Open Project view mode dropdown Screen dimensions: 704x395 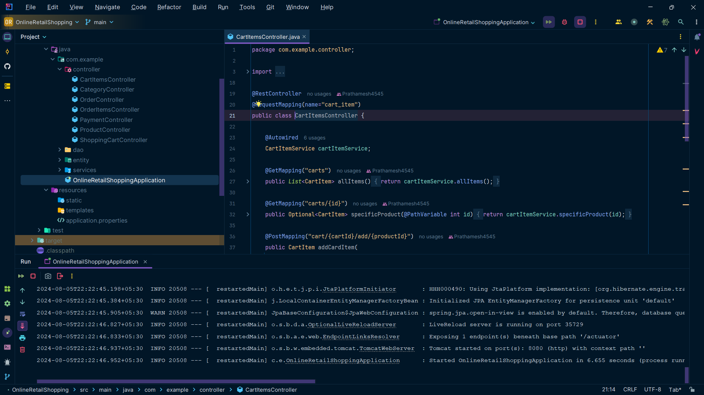pos(33,37)
